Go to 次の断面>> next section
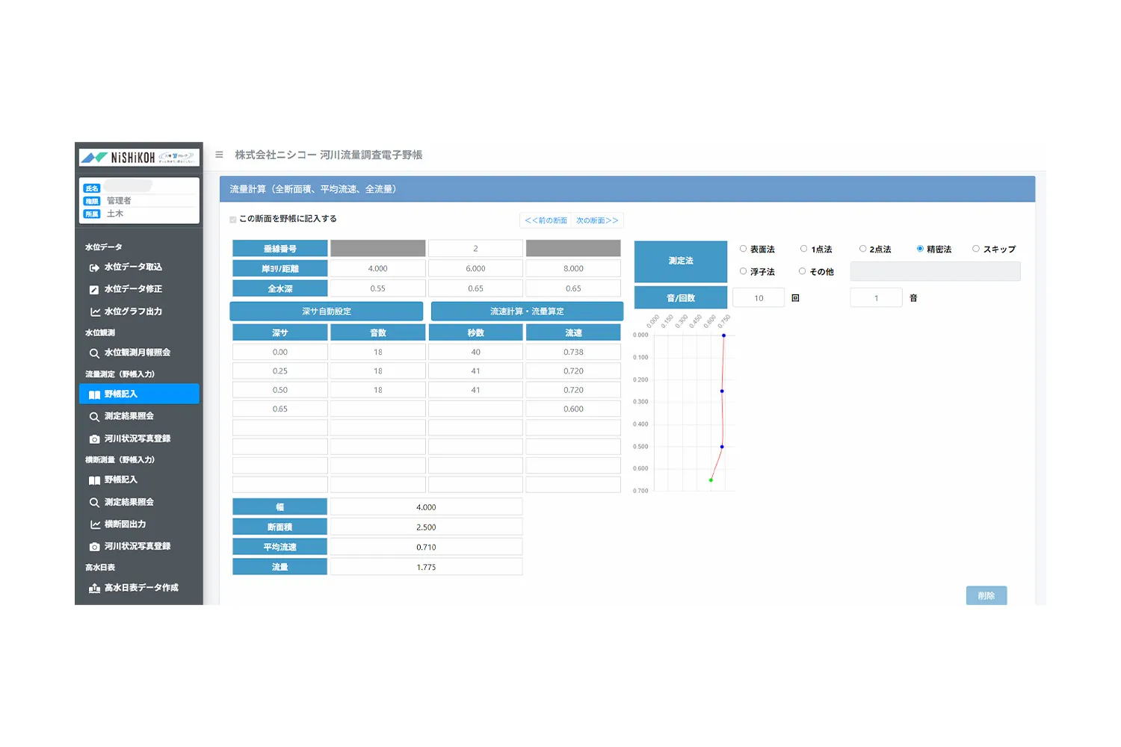 pos(597,220)
